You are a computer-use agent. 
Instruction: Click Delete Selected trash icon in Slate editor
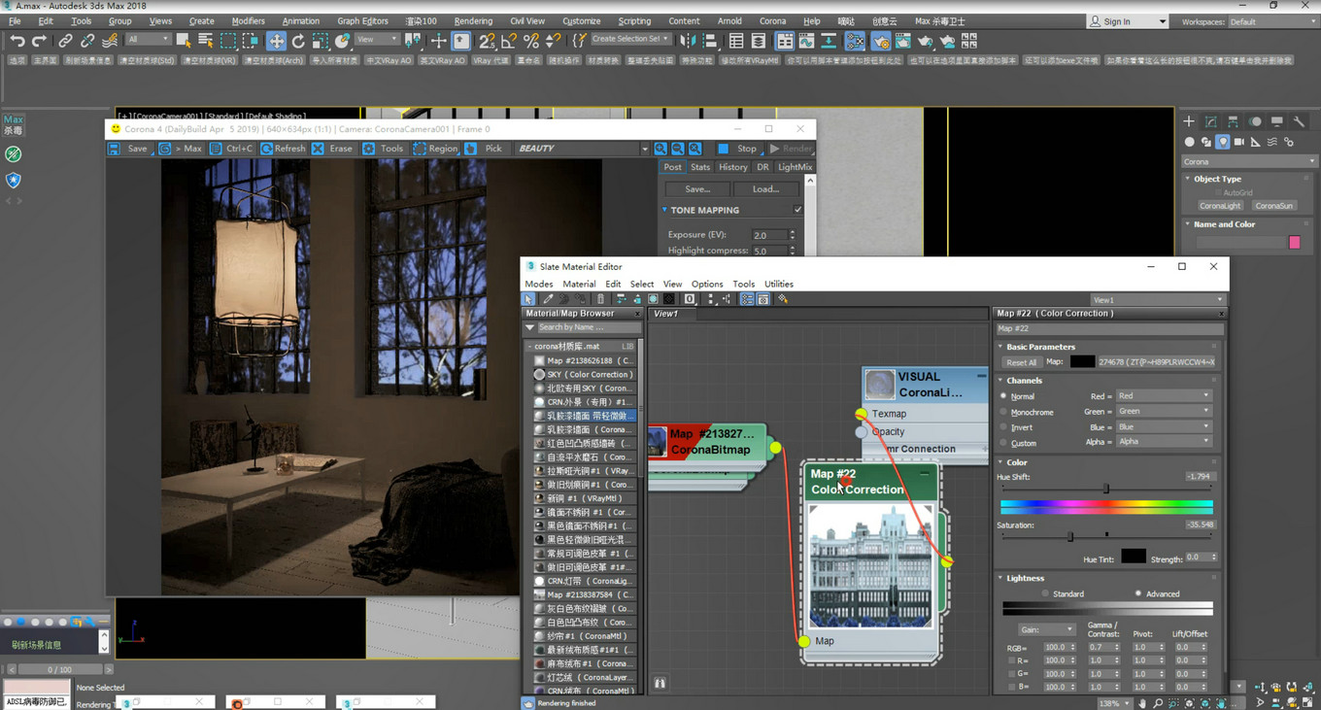point(600,299)
